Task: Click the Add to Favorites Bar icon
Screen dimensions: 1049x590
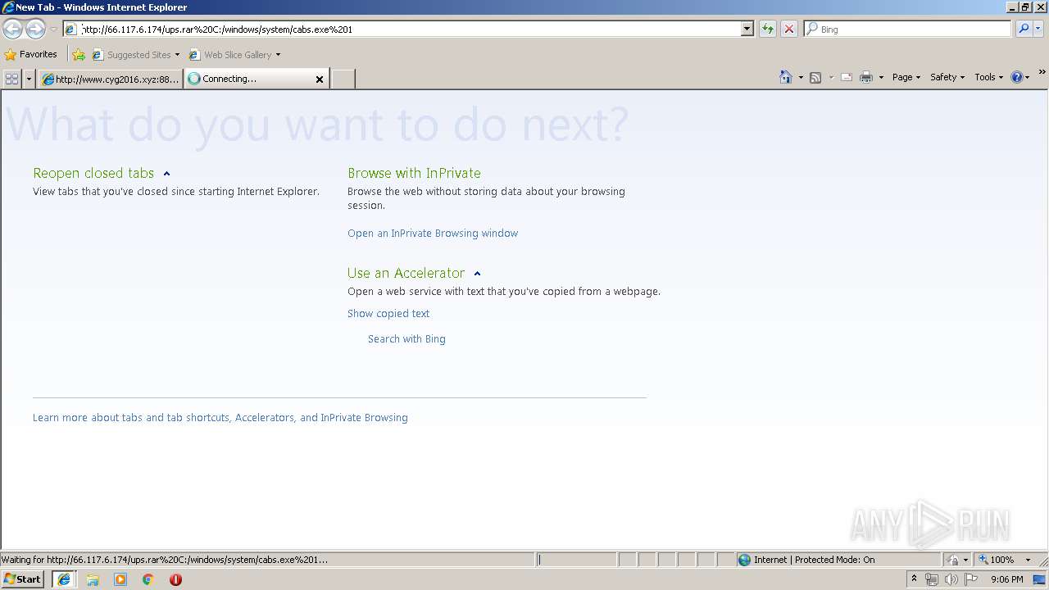Action: coord(78,55)
